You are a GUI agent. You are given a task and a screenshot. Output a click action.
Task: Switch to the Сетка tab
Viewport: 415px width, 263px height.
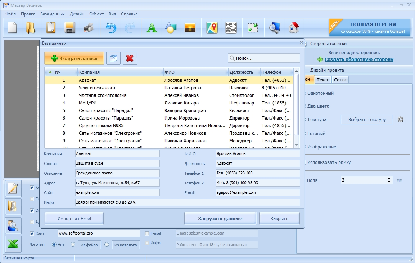pos(340,80)
